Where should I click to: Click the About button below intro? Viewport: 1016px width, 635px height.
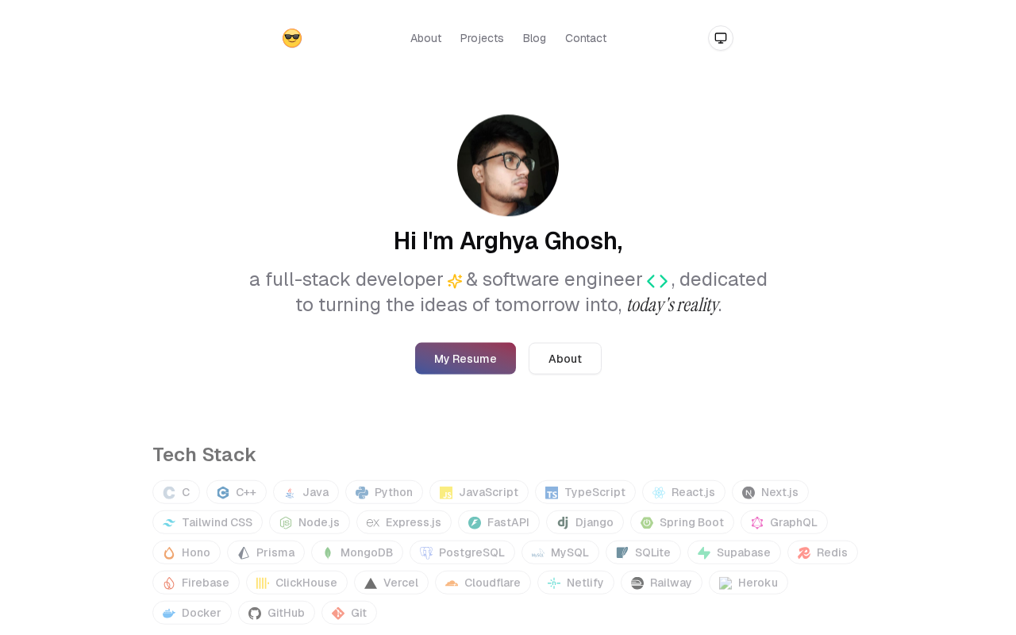(565, 359)
